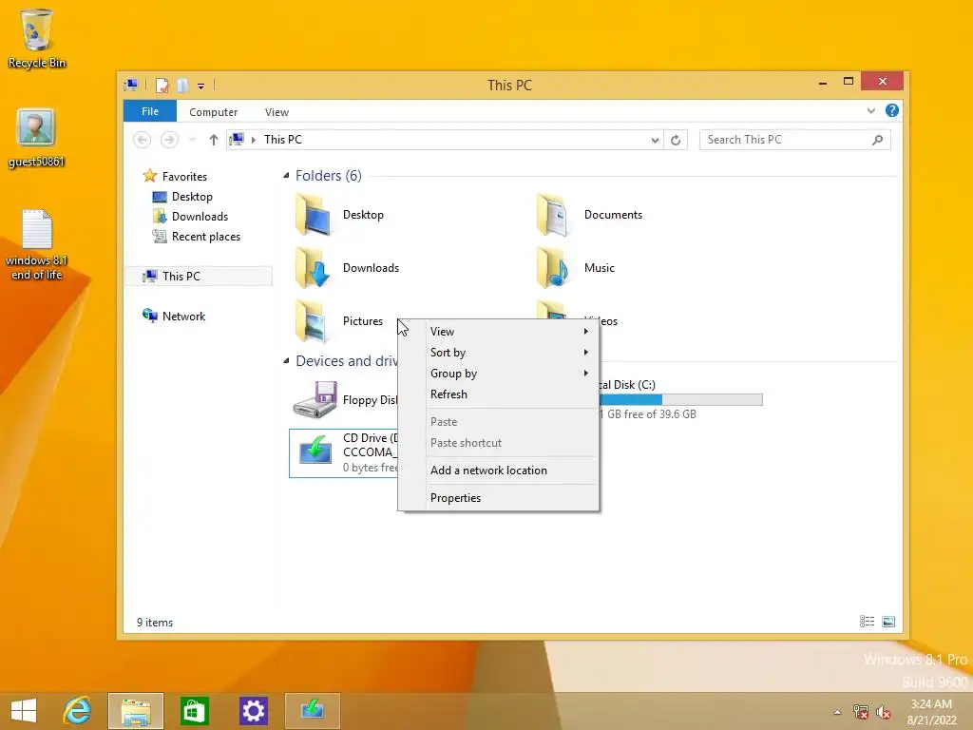
Task: Click File Explorer taskbar icon
Action: pyautogui.click(x=136, y=711)
